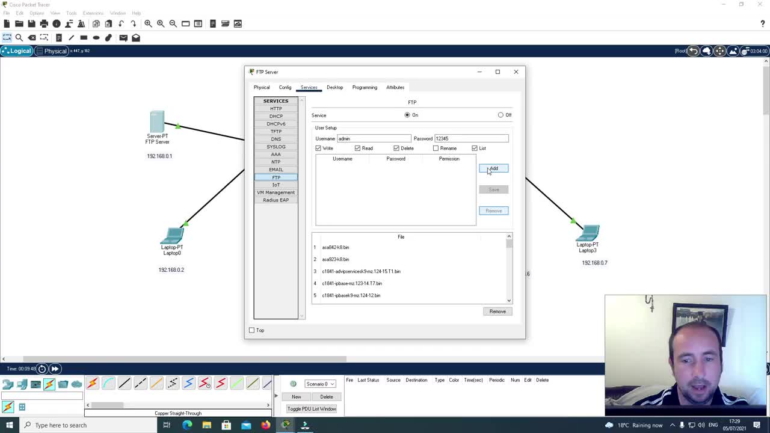Pick the light blue console cable
This screenshot has width=770, height=433.
[x=108, y=384]
